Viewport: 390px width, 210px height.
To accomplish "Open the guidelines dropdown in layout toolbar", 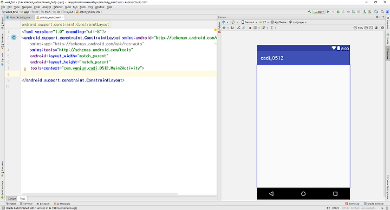I will click(274, 28).
